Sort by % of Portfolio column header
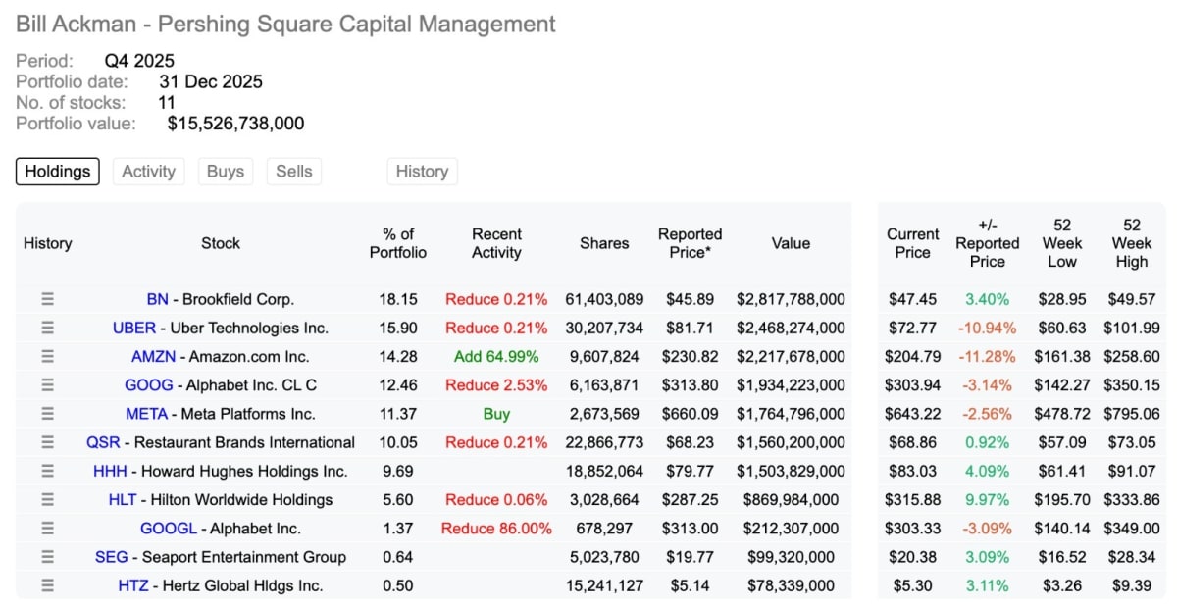This screenshot has height=608, width=1177. tap(398, 243)
